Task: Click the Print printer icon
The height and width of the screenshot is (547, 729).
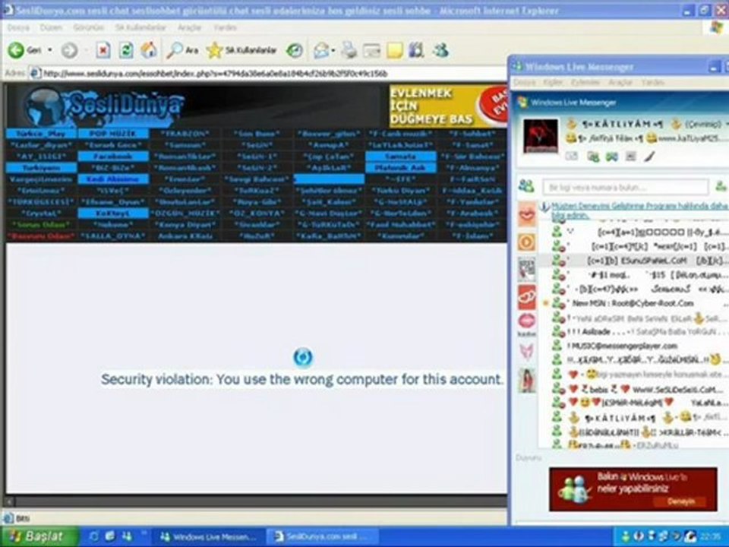Action: tap(349, 50)
